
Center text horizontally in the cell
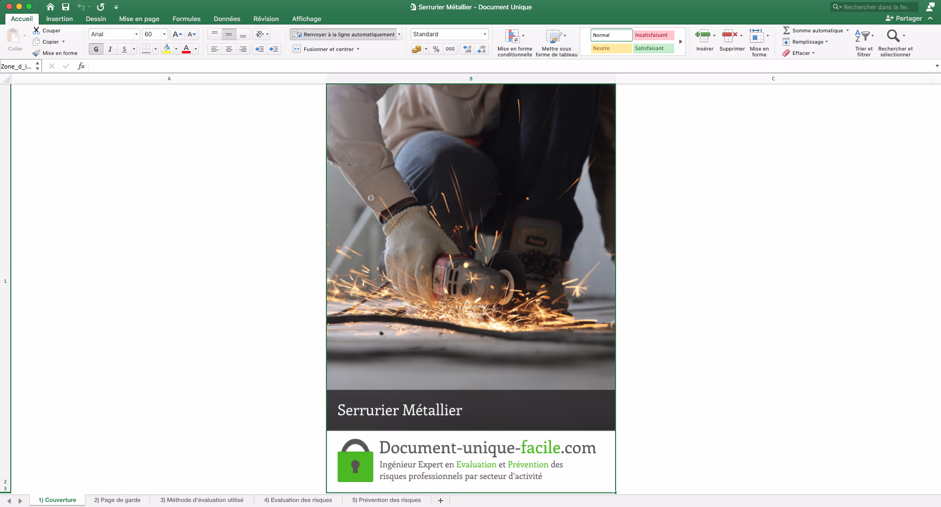pyautogui.click(x=228, y=49)
